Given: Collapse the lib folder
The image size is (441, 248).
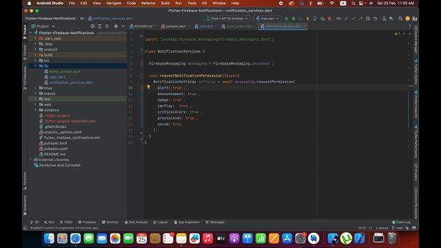Looking at the screenshot, I should pos(35,66).
